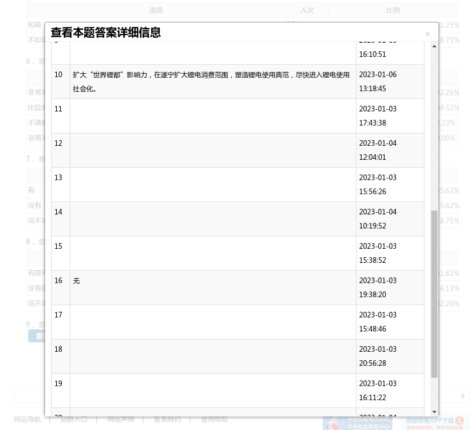Open the 不良信息举报中心 banner
The width and height of the screenshot is (474, 430).
point(359,423)
